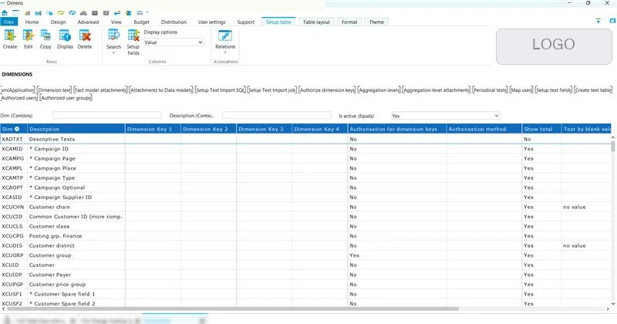617x324 pixels.
Task: Click the scroll down arrow of table
Action: tap(612, 303)
